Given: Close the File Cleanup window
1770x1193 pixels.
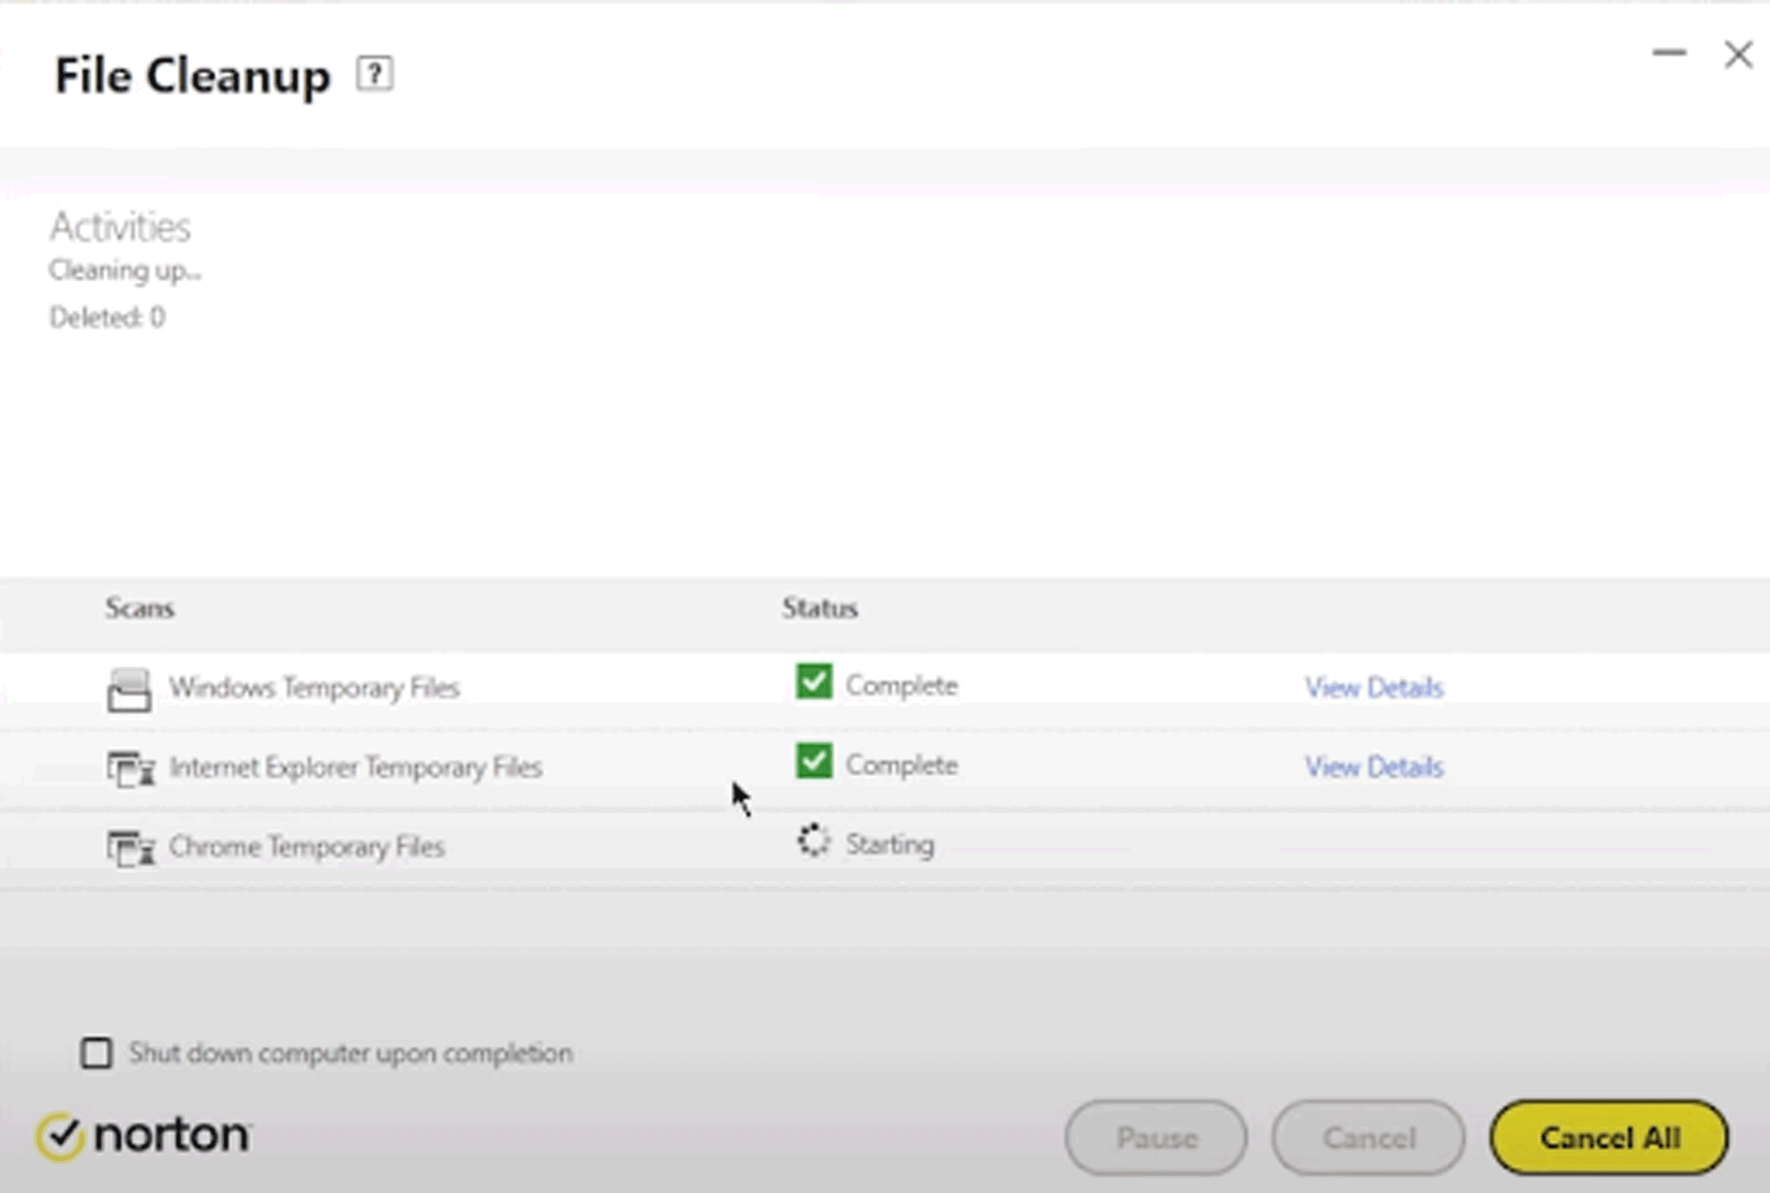Looking at the screenshot, I should coord(1738,55).
